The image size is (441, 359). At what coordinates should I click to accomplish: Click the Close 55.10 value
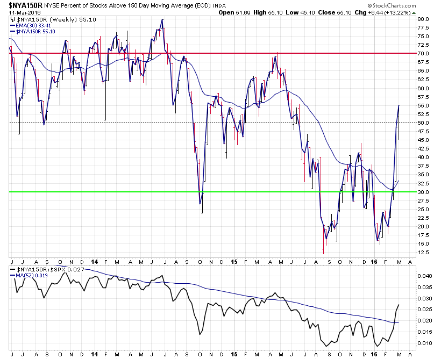coord(335,13)
